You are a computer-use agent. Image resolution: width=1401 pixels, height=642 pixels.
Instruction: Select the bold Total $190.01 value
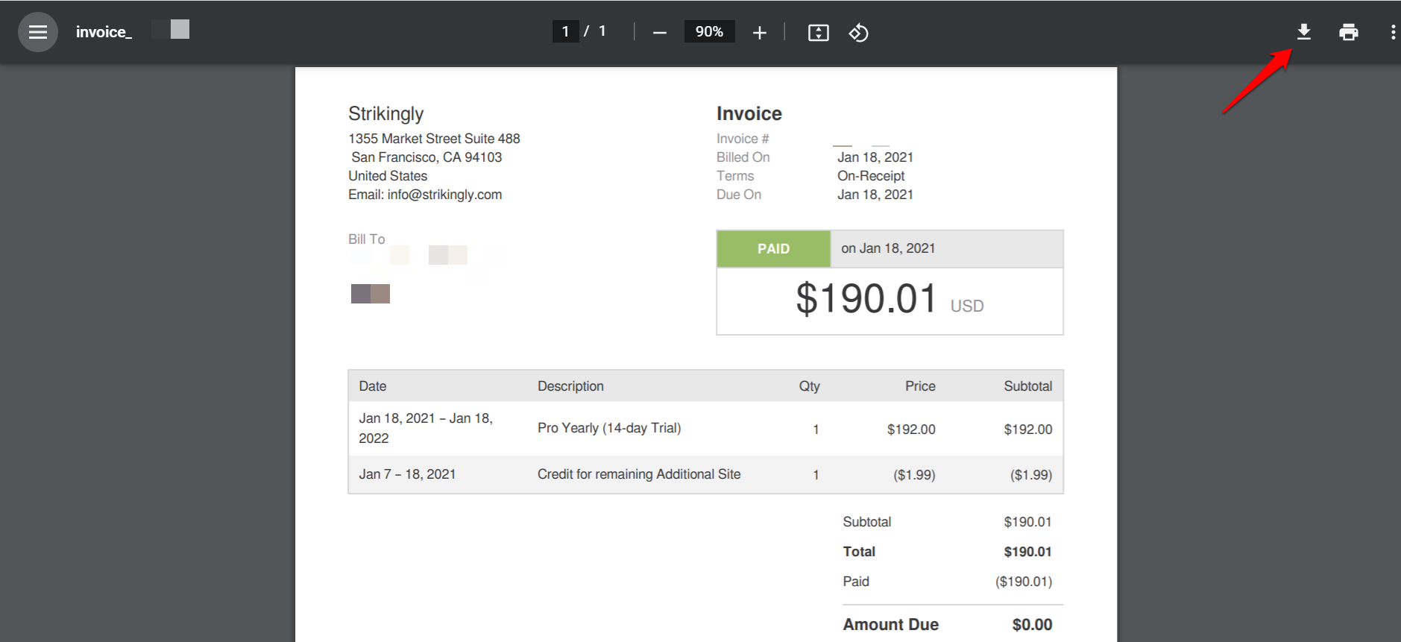point(1027,552)
